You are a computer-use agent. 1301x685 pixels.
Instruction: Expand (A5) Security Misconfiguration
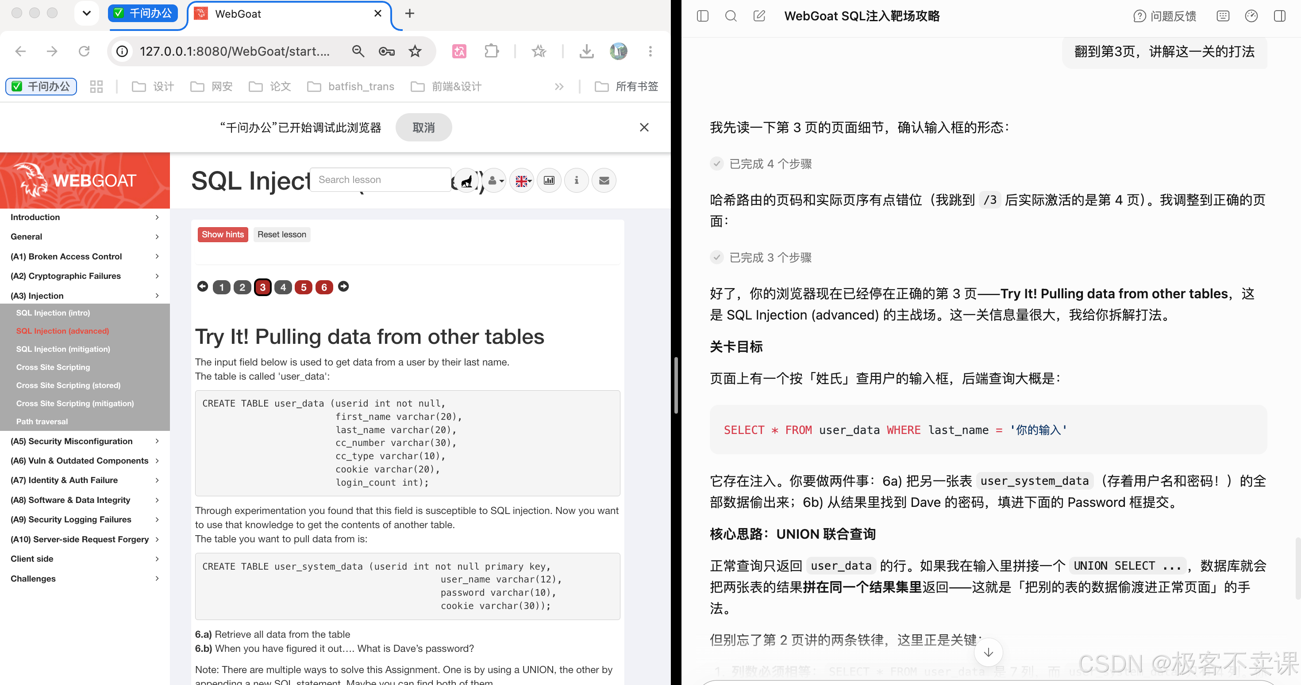pos(85,441)
